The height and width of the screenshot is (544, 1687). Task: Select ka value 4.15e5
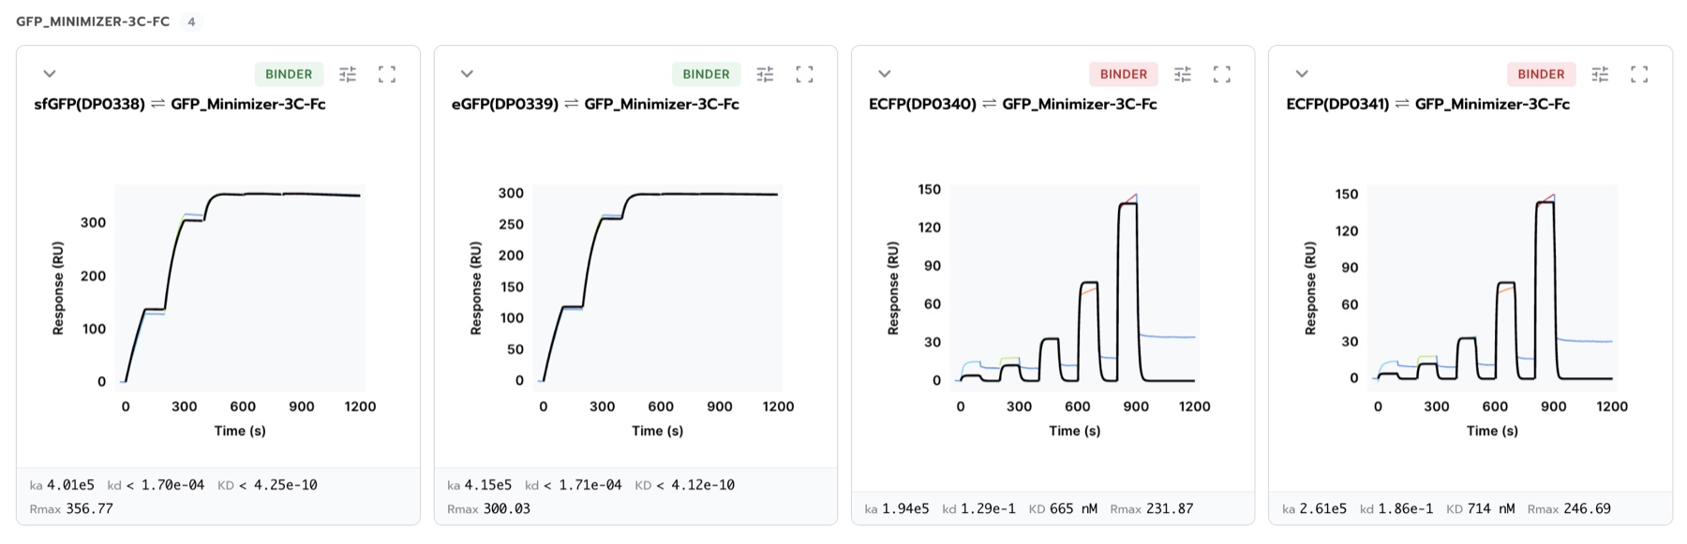pos(488,485)
